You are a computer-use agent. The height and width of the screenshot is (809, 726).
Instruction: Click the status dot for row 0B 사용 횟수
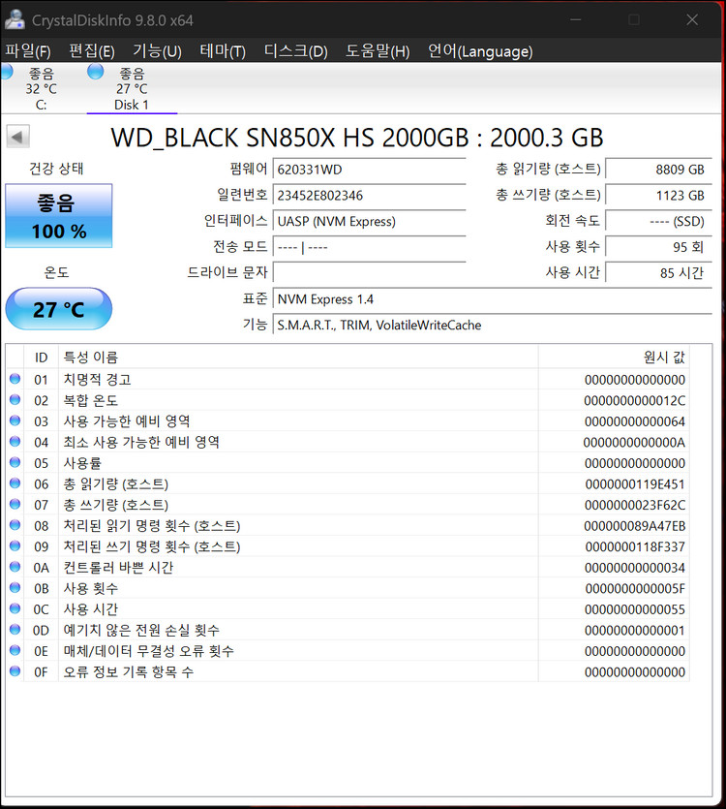click(15, 588)
